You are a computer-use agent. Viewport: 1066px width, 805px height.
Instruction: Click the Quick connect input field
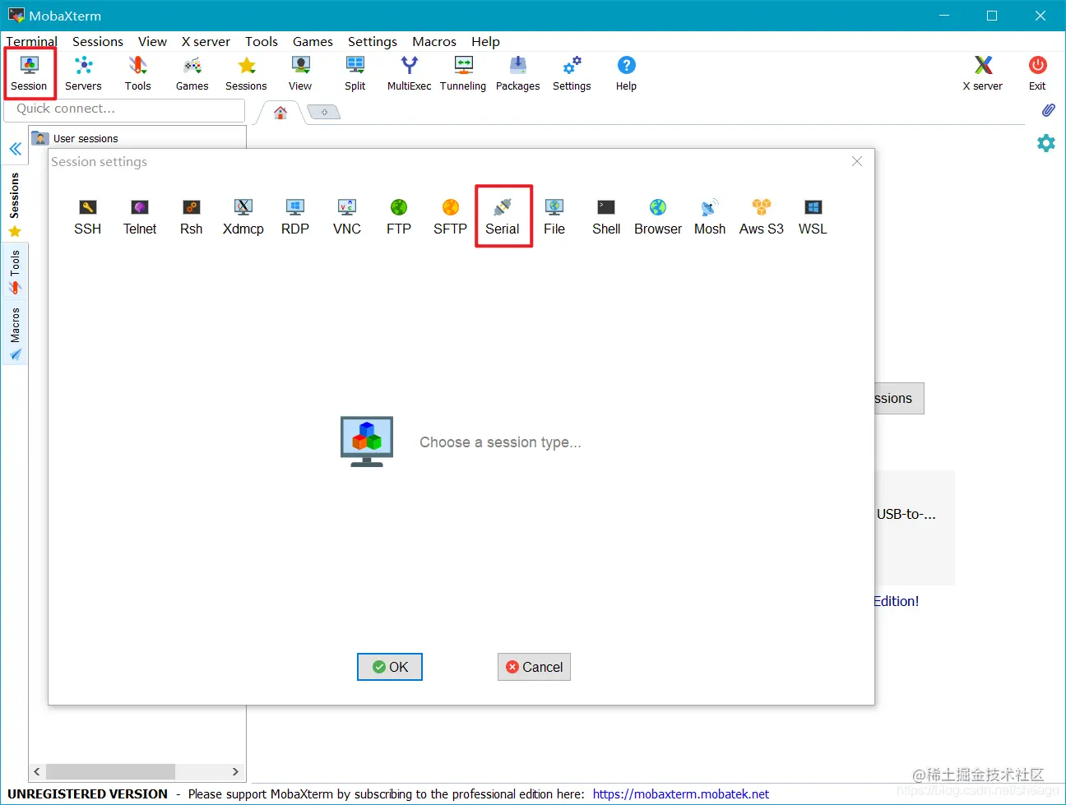(125, 109)
